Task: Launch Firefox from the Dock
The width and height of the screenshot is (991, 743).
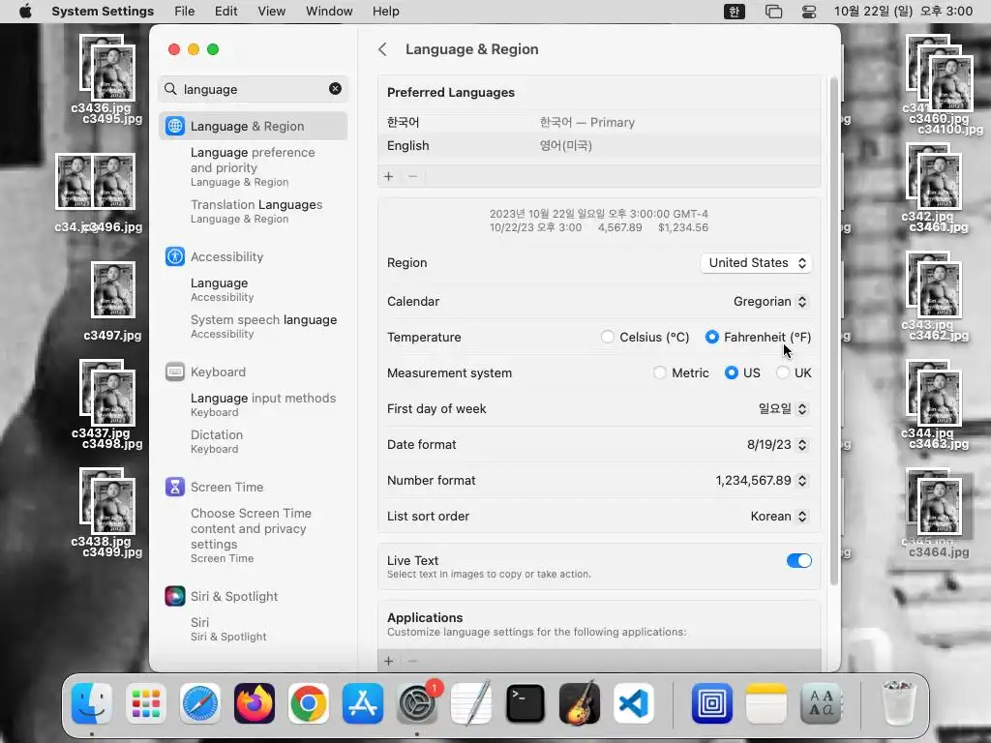Action: click(255, 703)
